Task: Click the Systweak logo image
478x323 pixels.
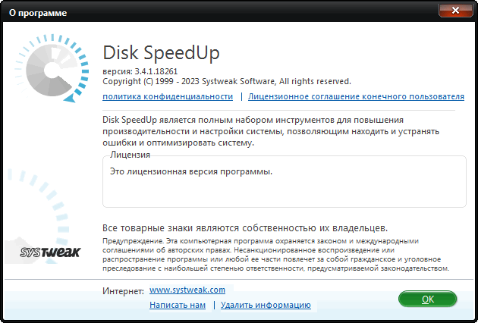Action: tap(49, 252)
